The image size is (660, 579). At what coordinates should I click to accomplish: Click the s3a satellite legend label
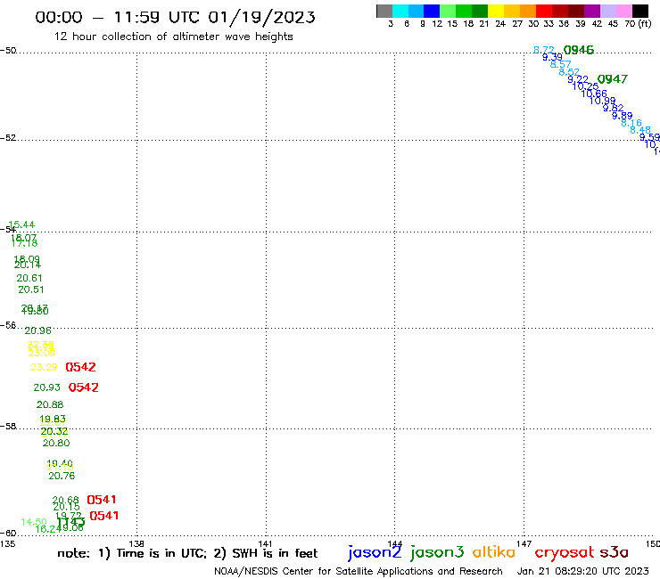pos(614,552)
